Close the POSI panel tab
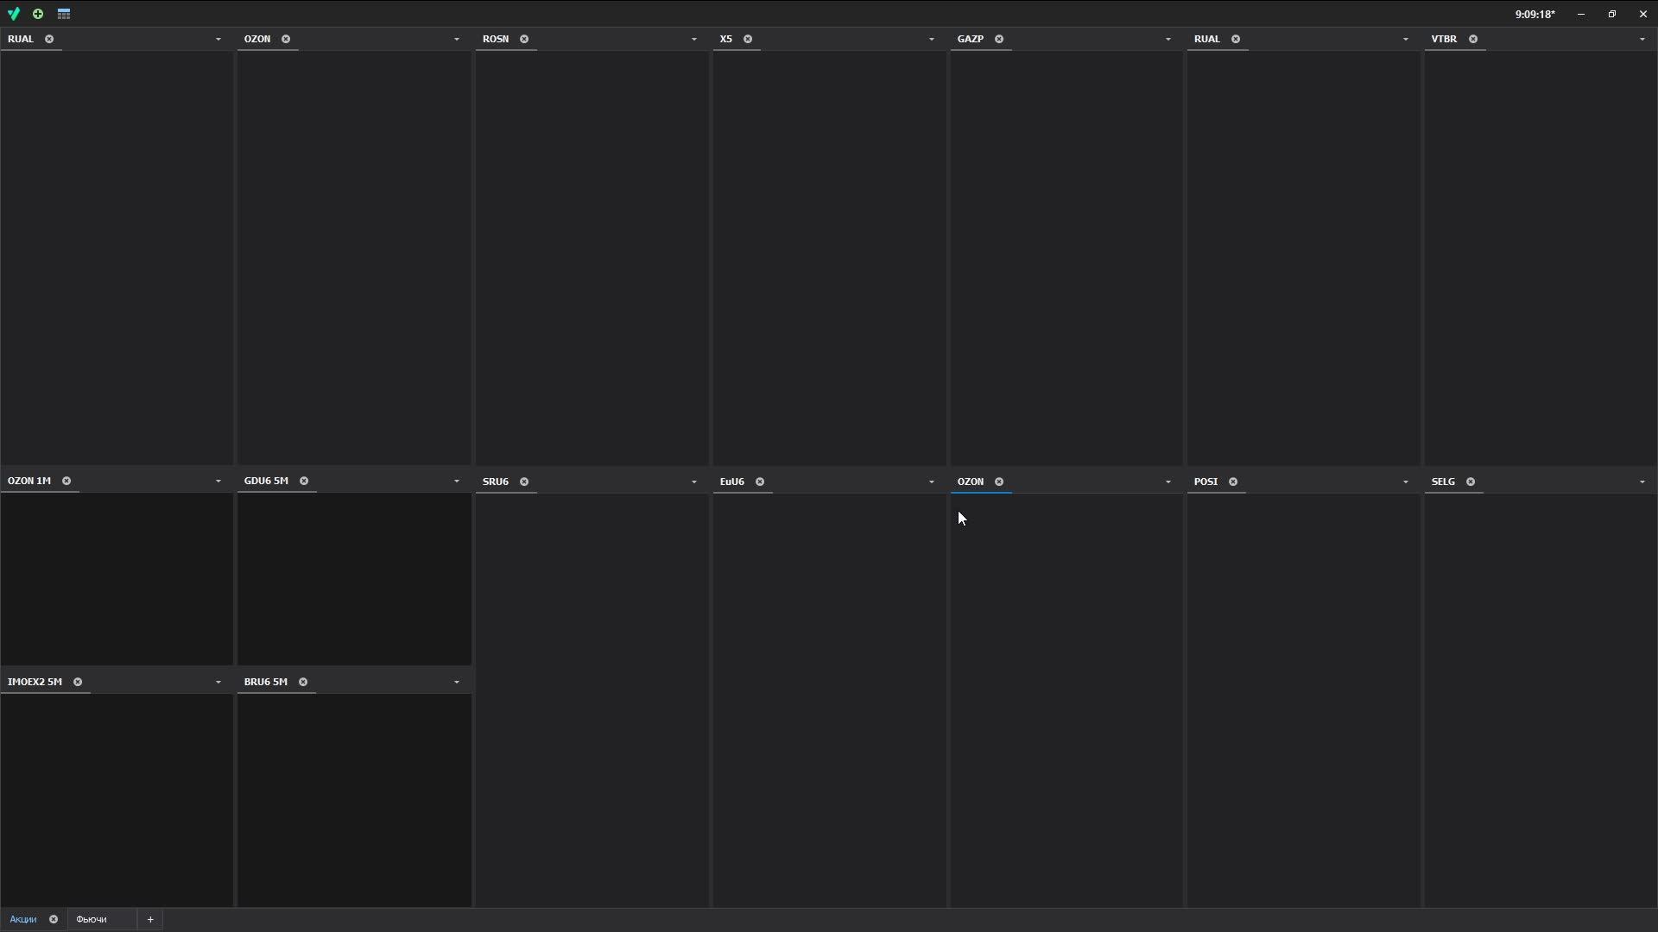This screenshot has height=932, width=1658. 1233,482
